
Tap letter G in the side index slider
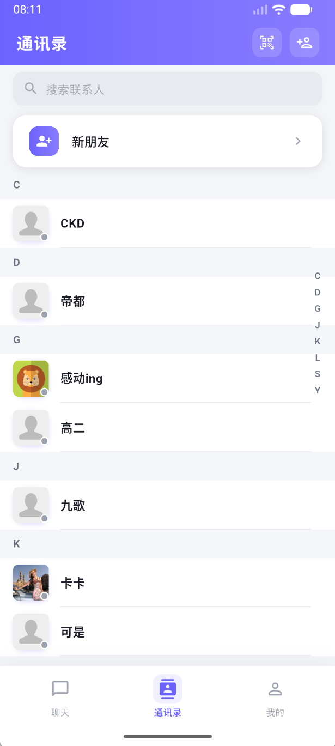pyautogui.click(x=317, y=308)
